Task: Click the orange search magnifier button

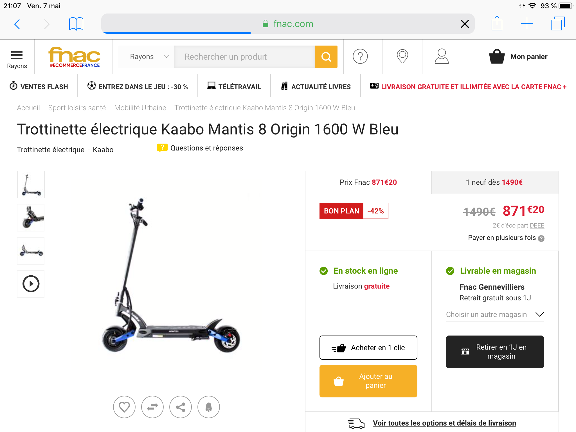Action: (x=326, y=57)
